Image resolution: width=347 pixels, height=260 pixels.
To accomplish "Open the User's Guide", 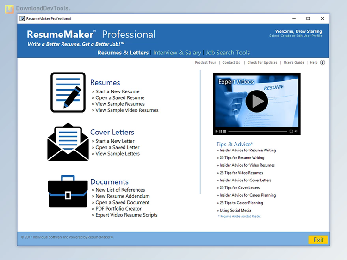I will coord(294,62).
